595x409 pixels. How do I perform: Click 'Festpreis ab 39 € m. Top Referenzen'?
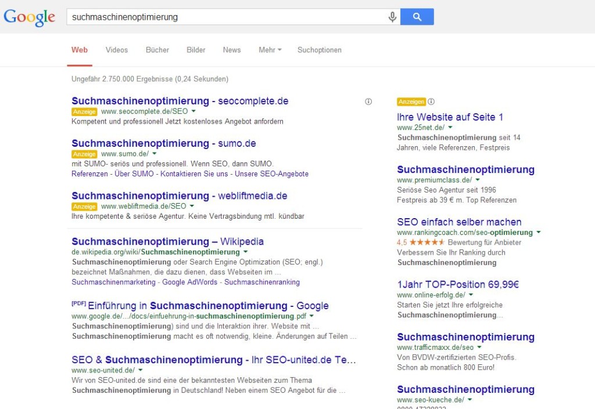pos(457,200)
